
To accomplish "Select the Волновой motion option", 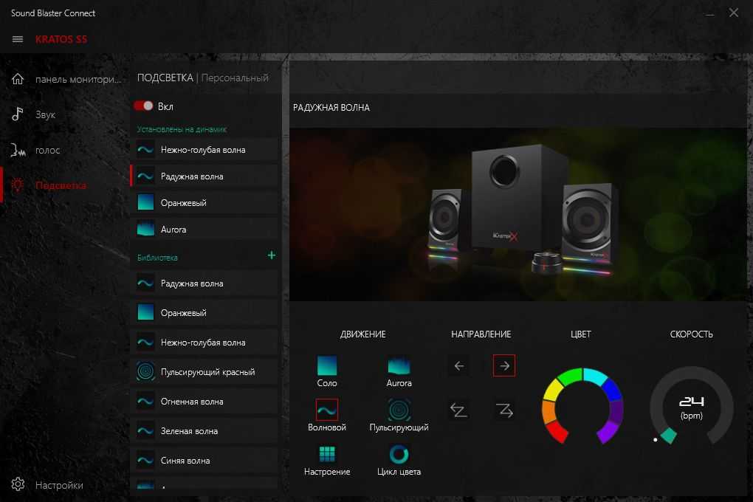I will 327,410.
